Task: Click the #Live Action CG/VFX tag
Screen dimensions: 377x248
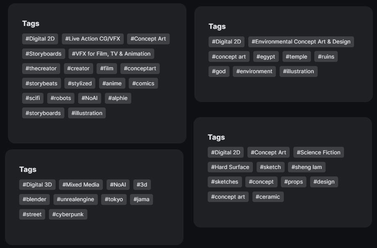Action: tap(92, 39)
